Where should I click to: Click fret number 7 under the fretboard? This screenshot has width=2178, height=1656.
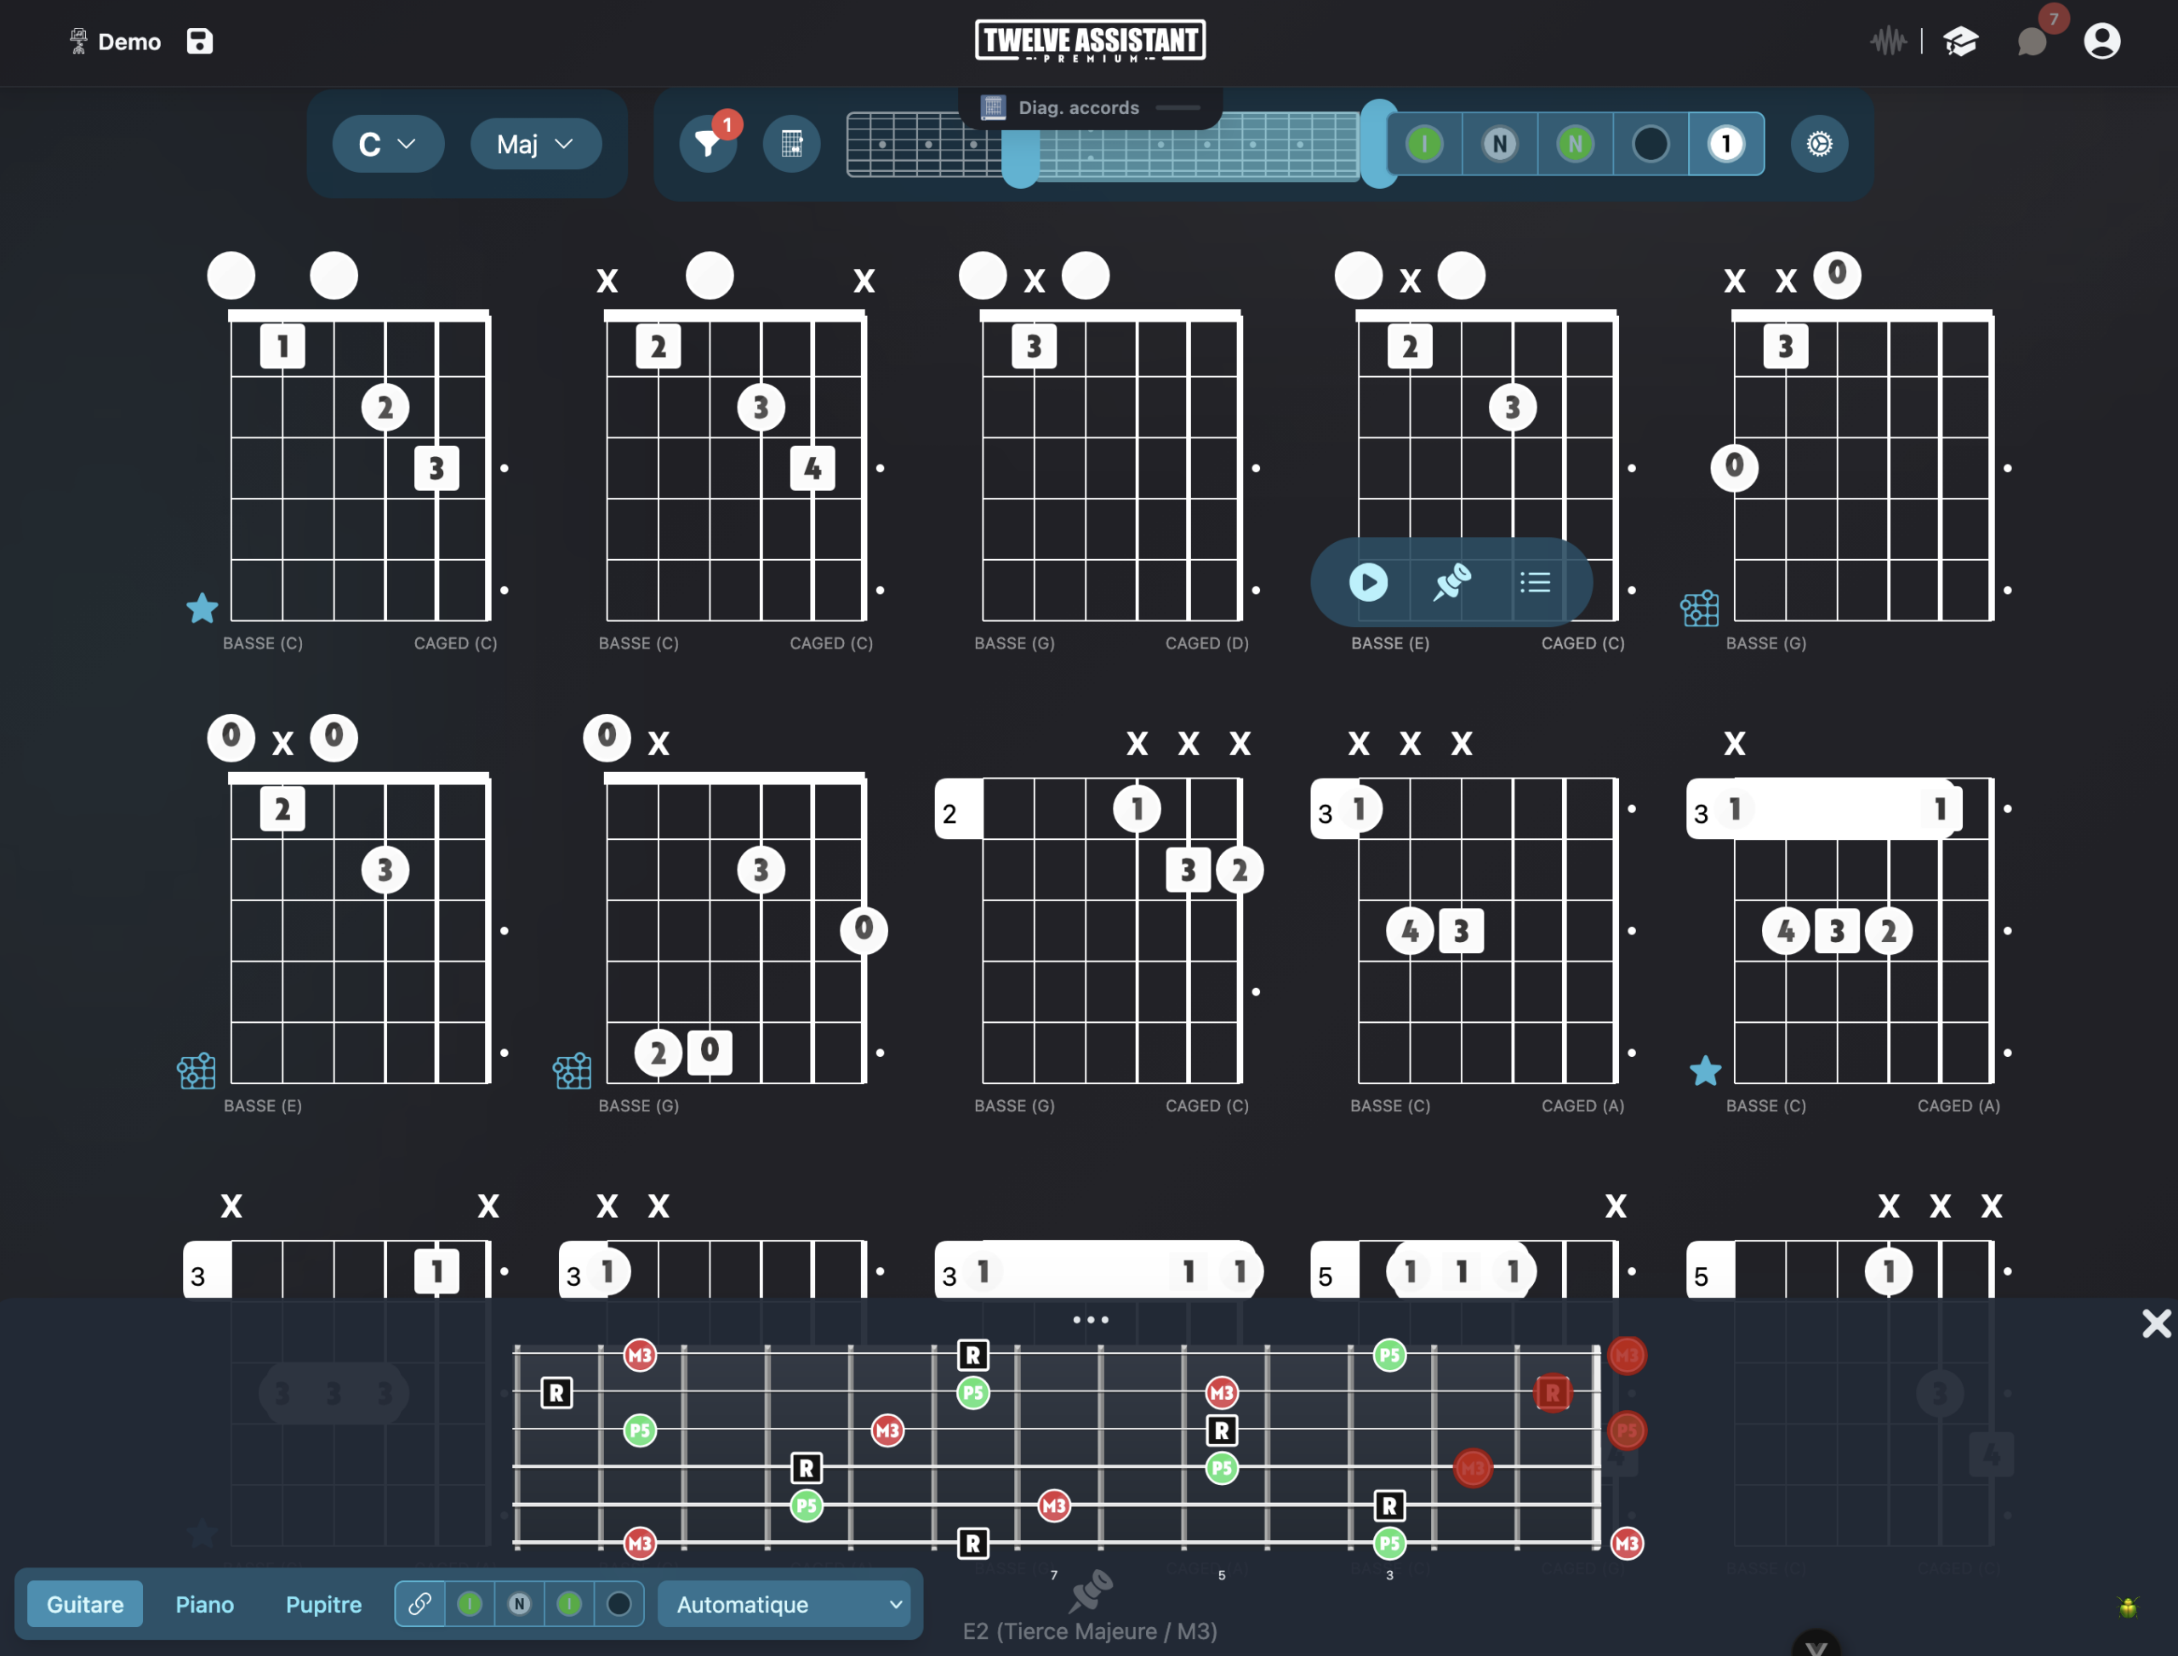[x=1053, y=1575]
